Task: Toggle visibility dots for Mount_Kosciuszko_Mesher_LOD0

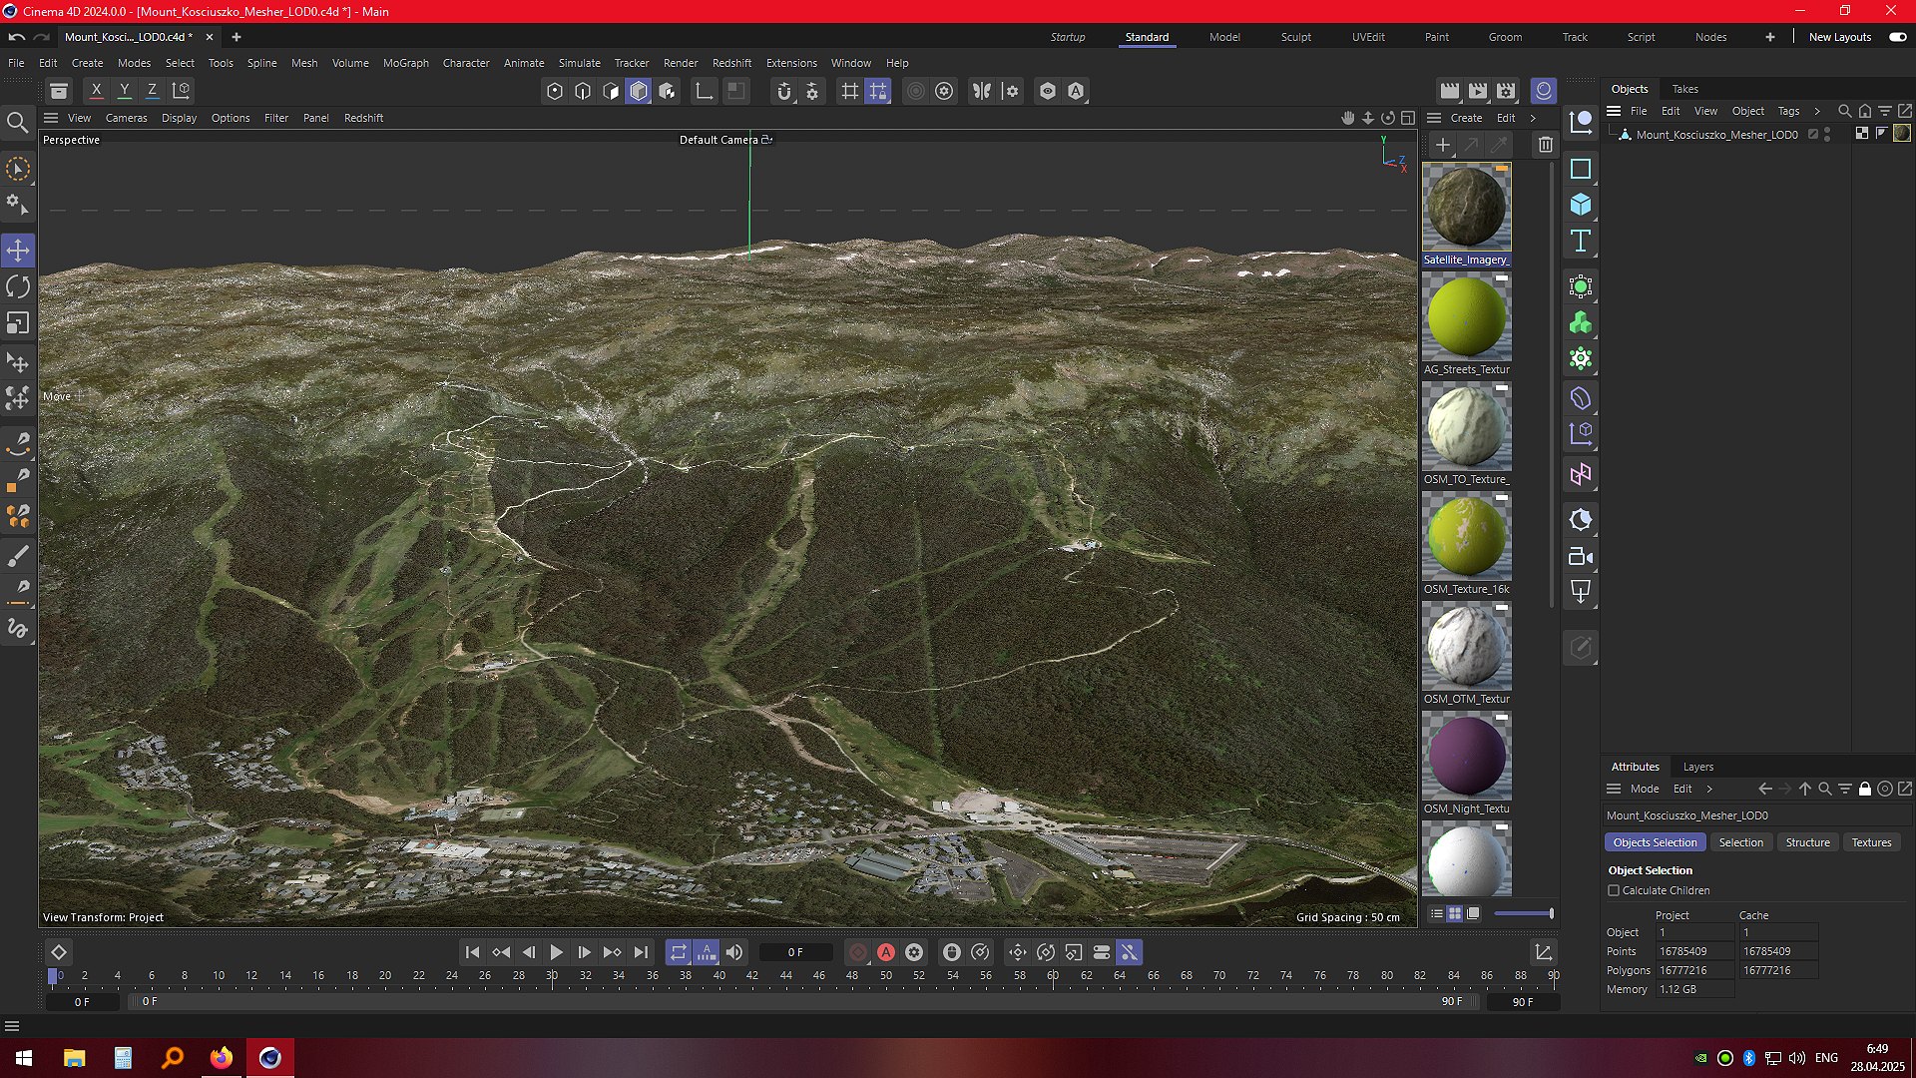Action: (1827, 134)
